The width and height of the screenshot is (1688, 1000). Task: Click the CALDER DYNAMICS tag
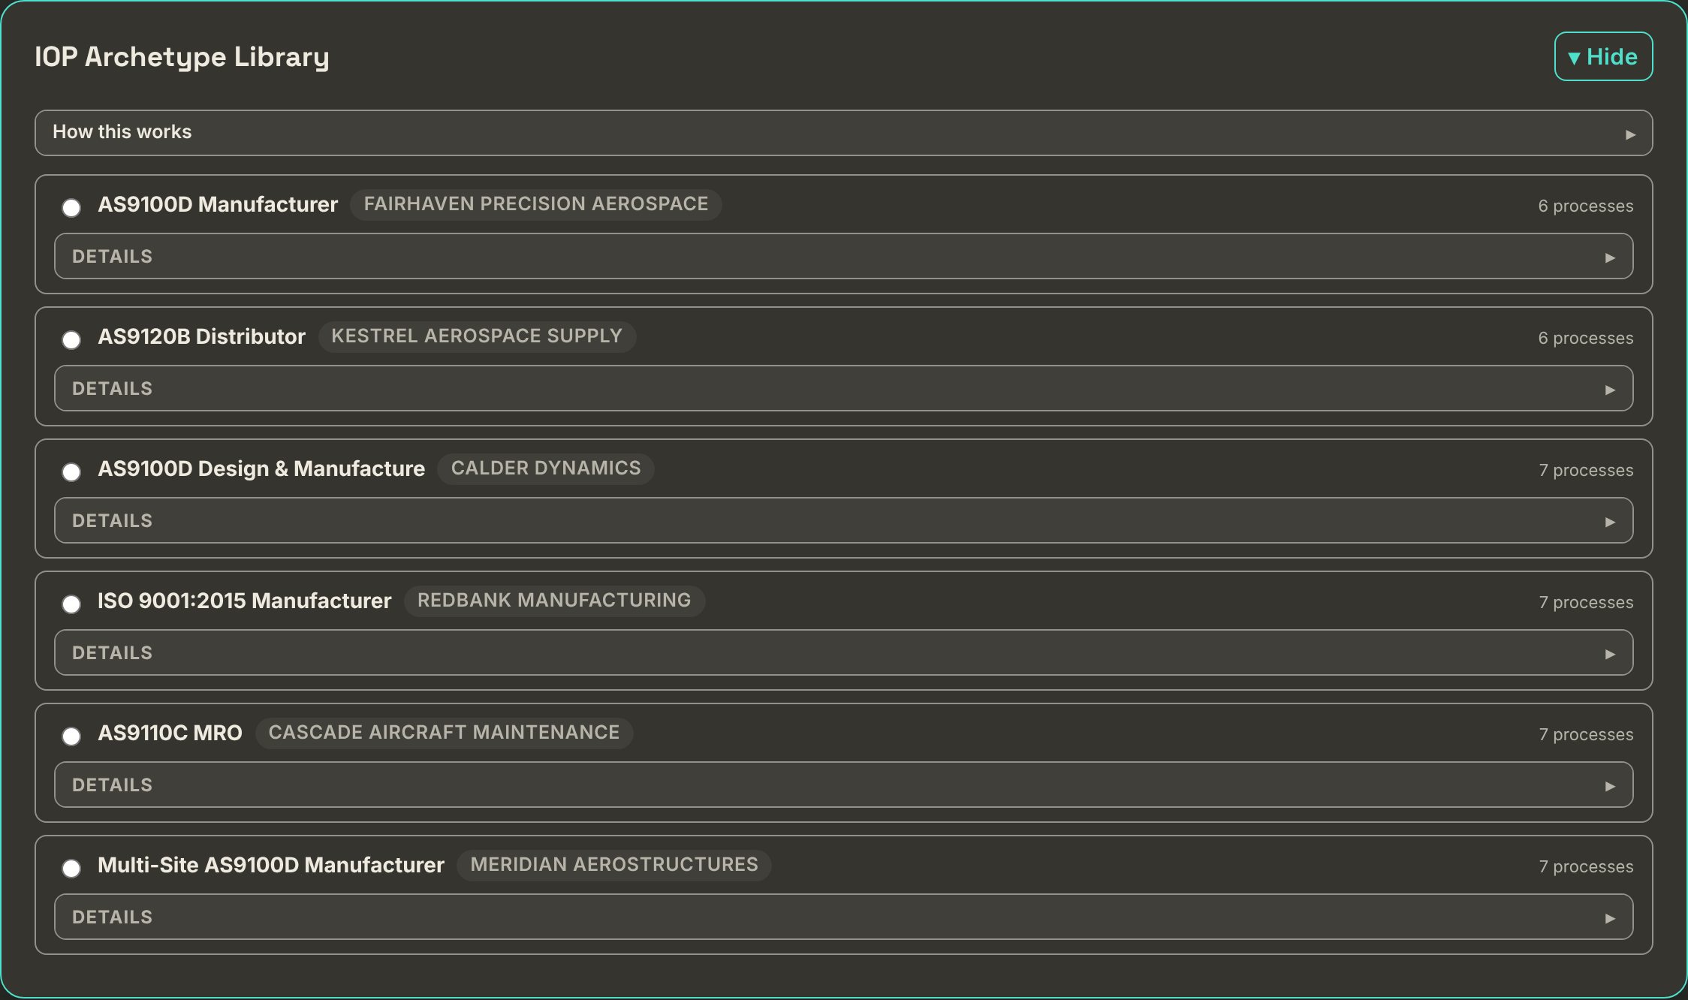(x=546, y=468)
